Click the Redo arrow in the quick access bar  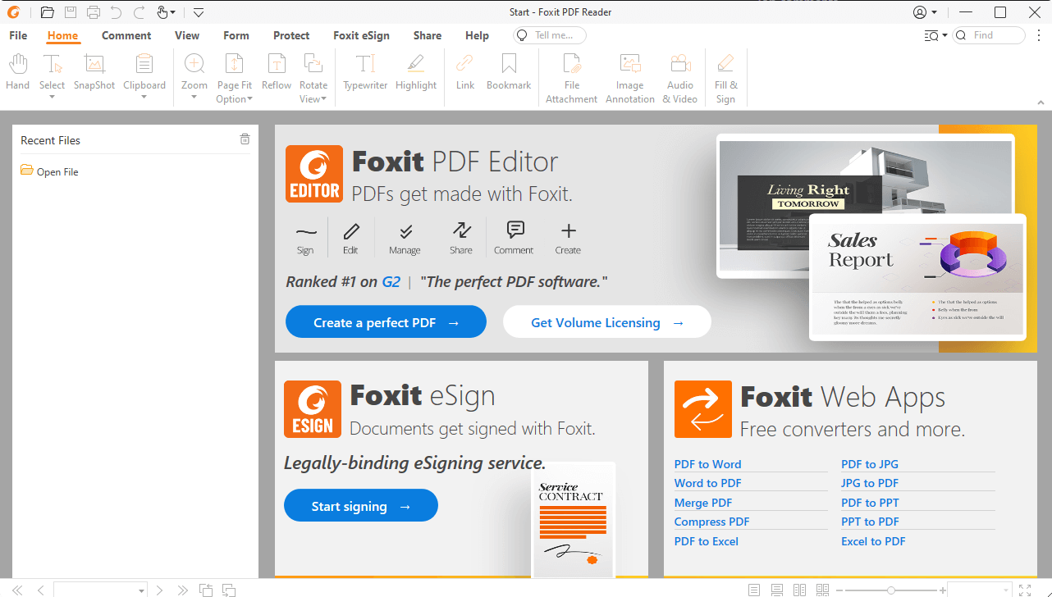(139, 12)
